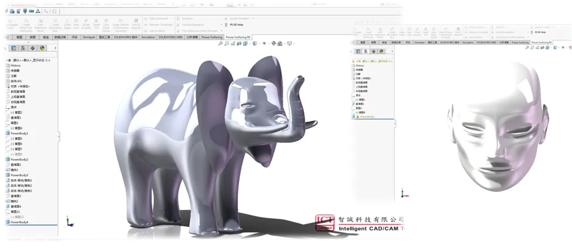This screenshot has height=249, width=572.
Task: Click the Create Bounding Box tool
Action: tap(55, 26)
